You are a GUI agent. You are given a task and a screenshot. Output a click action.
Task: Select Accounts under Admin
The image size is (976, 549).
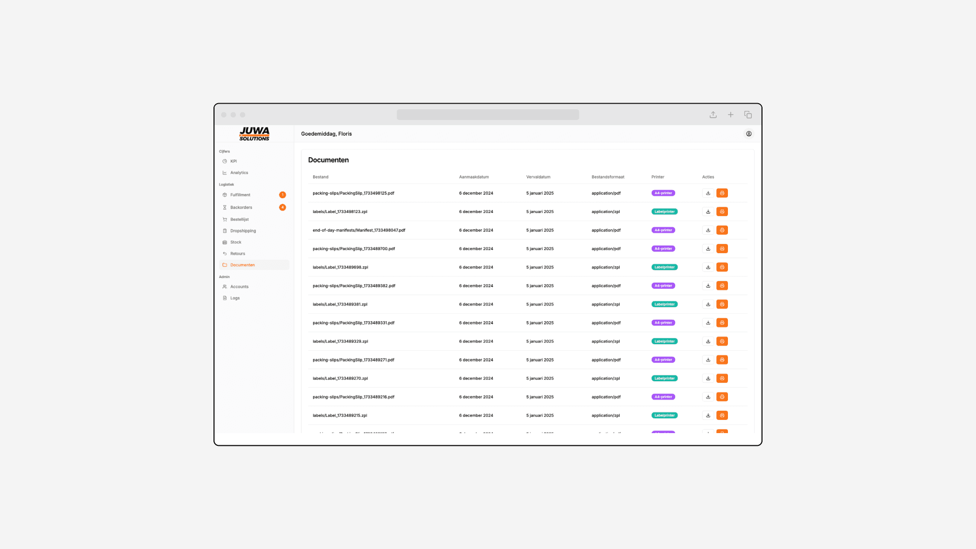click(239, 287)
